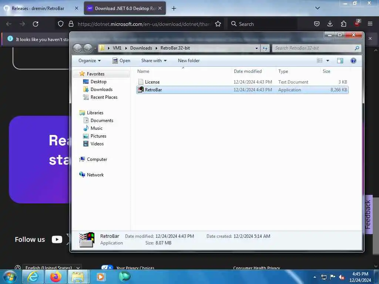
Task: Open recent pages dropdown near nav arrows
Action: (95, 48)
